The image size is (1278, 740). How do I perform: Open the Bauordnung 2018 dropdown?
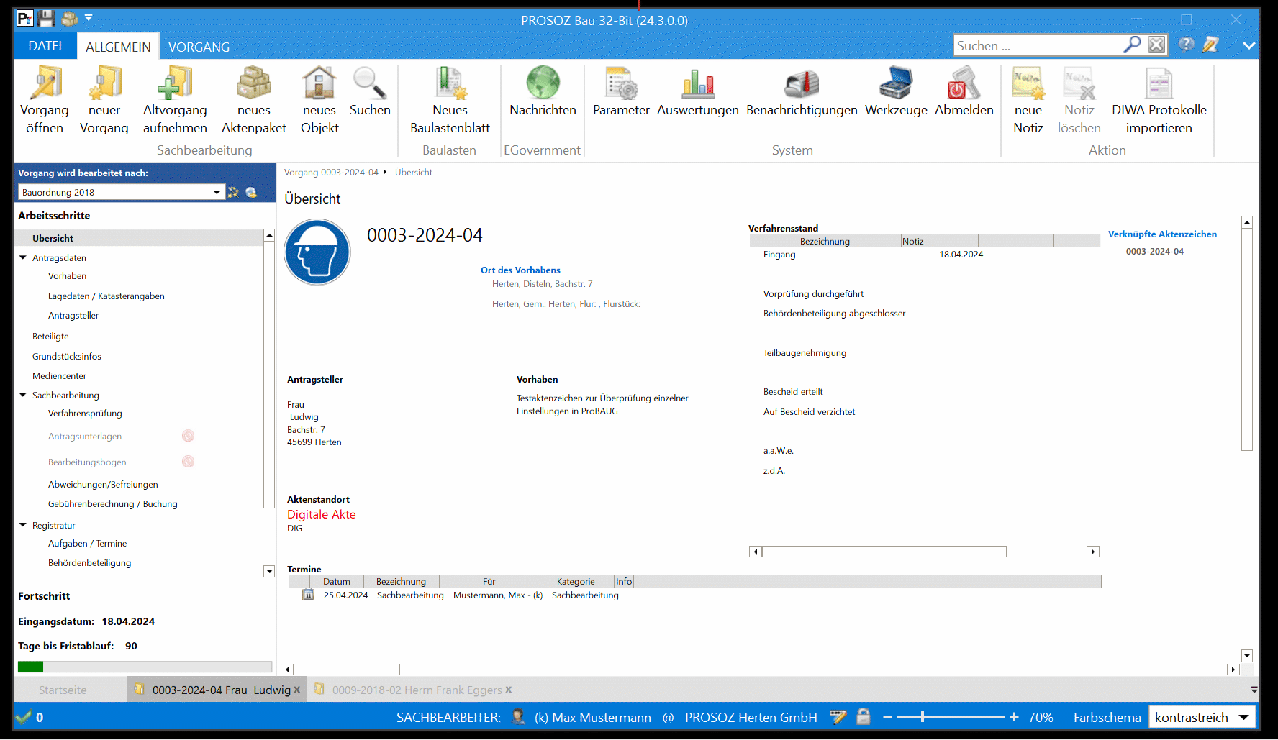(x=217, y=192)
